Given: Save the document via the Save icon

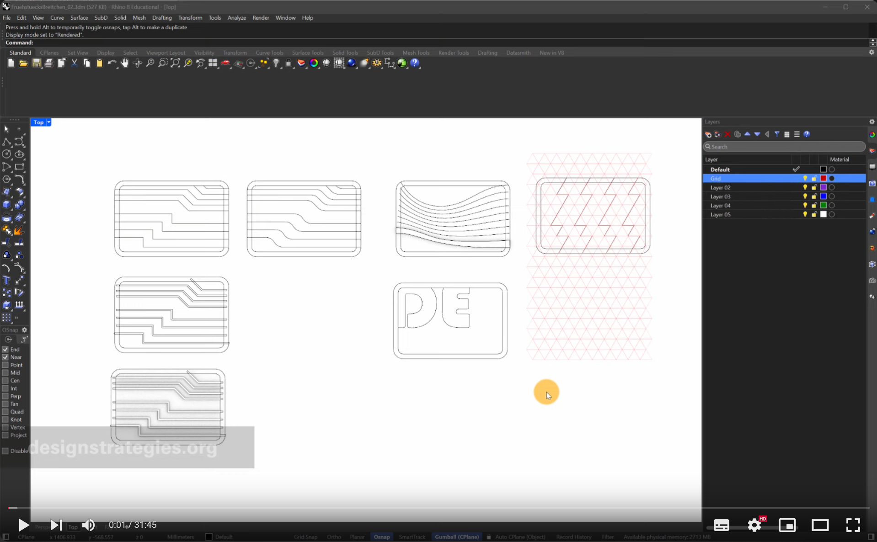Looking at the screenshot, I should 37,64.
